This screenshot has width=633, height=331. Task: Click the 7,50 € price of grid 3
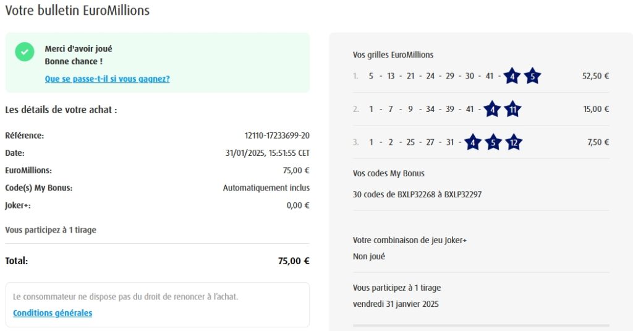(x=598, y=142)
